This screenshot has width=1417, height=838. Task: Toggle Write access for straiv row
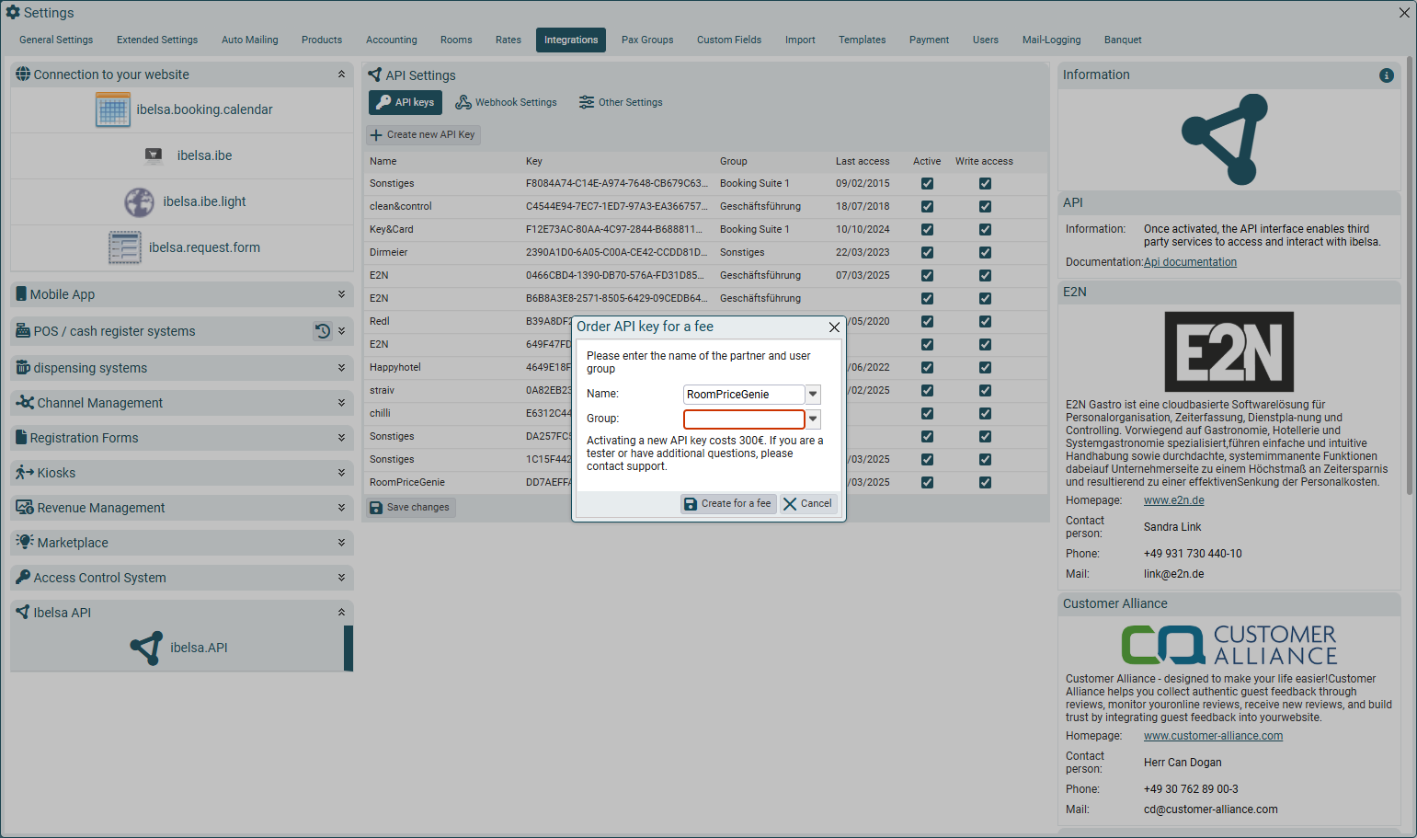coord(985,390)
